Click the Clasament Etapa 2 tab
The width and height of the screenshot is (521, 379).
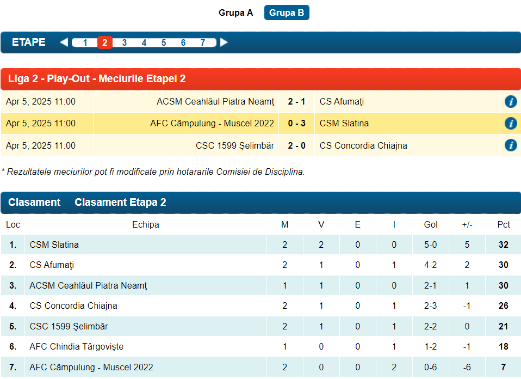pos(120,203)
